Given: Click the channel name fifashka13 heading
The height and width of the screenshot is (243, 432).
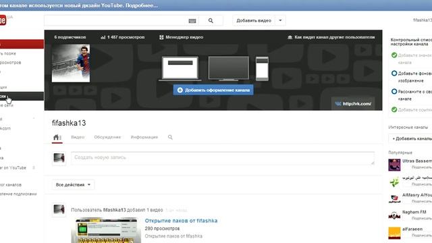Looking at the screenshot, I should tap(69, 123).
